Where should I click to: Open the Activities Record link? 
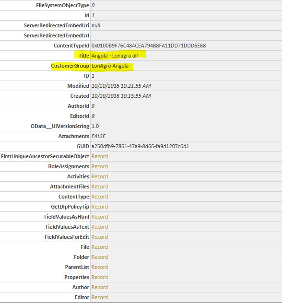click(100, 176)
